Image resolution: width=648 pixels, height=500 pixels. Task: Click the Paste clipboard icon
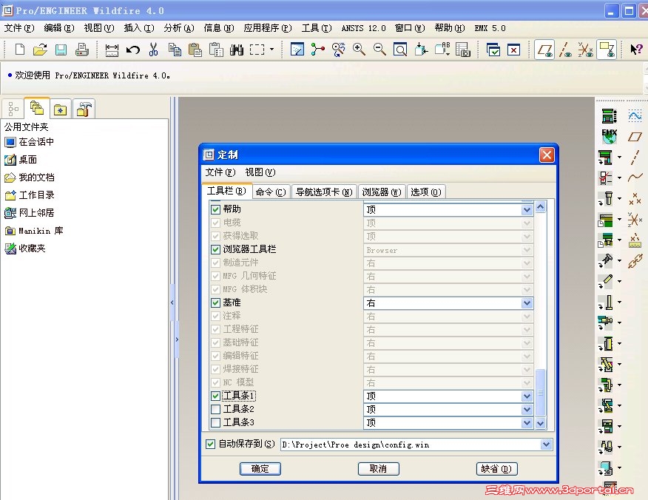195,50
